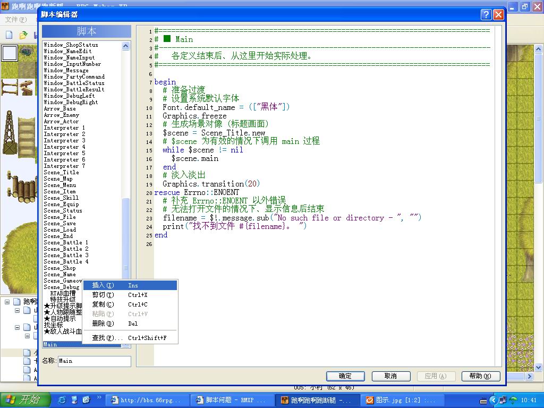Click the script list scroll-up arrow
Viewport: 544px width, 408px height.
pyautogui.click(x=125, y=46)
